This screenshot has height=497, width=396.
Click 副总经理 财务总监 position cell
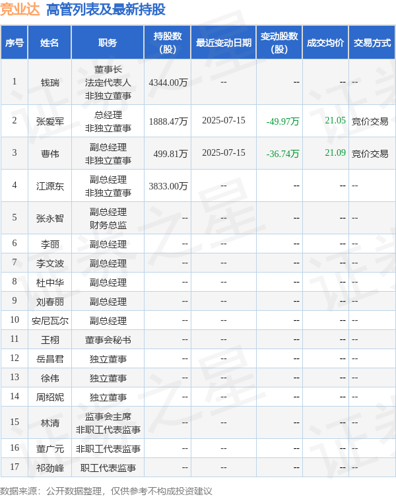tap(108, 218)
